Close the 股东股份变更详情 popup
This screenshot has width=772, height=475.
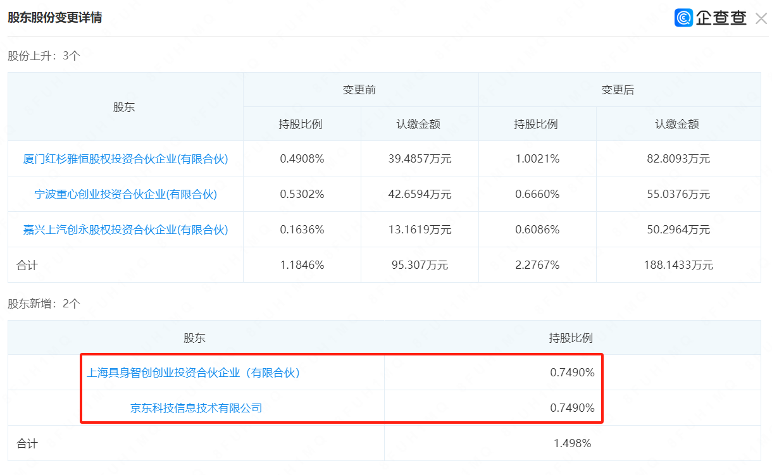(762, 18)
